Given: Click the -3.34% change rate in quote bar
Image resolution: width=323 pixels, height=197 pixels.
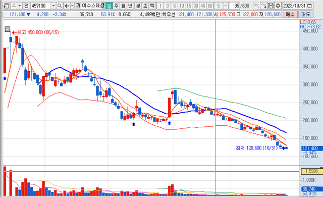Looking at the screenshot, I should 60,15.
